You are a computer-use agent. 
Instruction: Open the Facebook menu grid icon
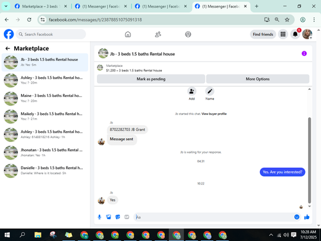coord(283,34)
